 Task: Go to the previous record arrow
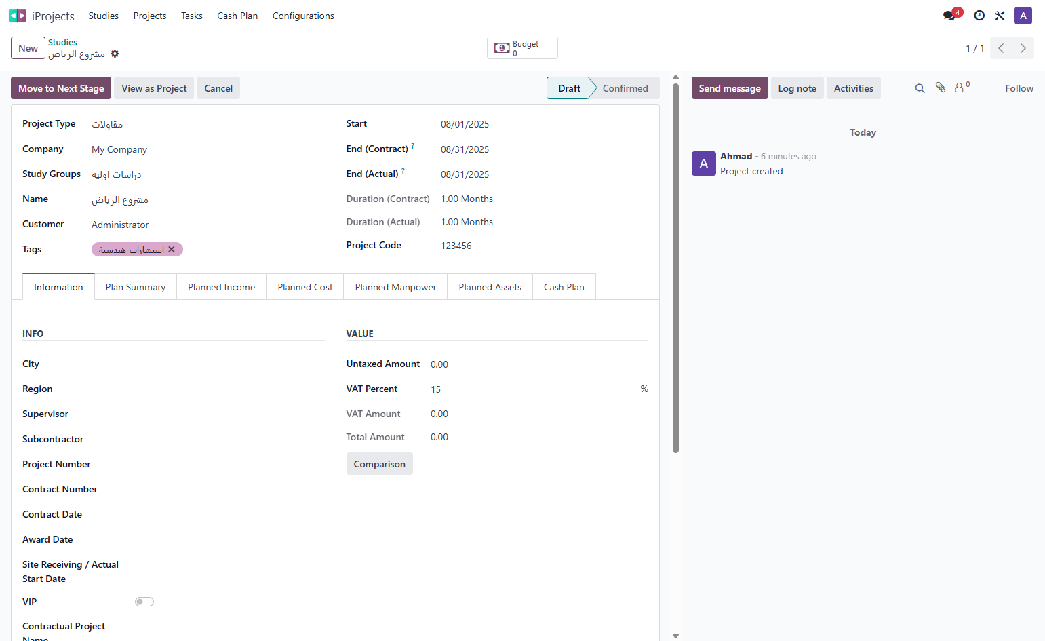[1001, 48]
